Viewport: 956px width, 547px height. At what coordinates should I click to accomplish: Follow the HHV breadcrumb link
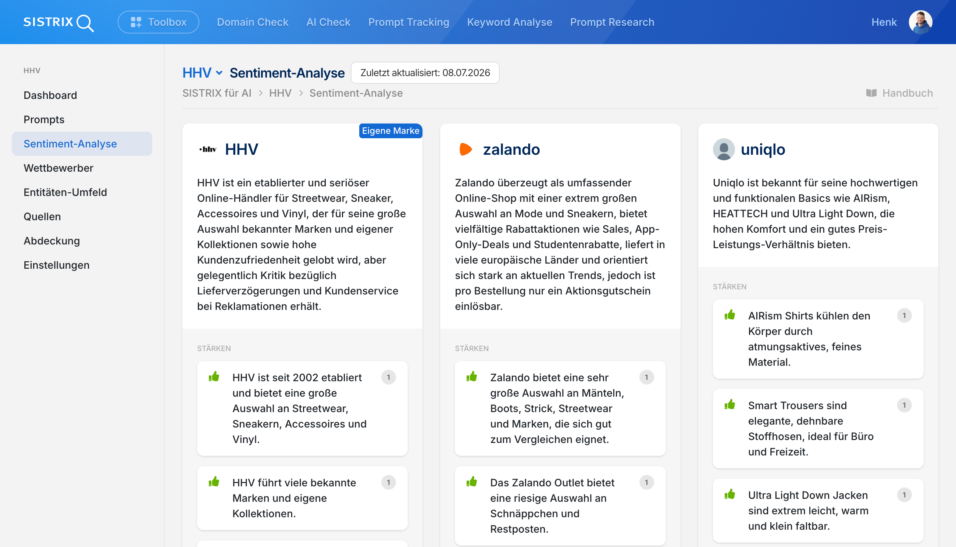280,93
